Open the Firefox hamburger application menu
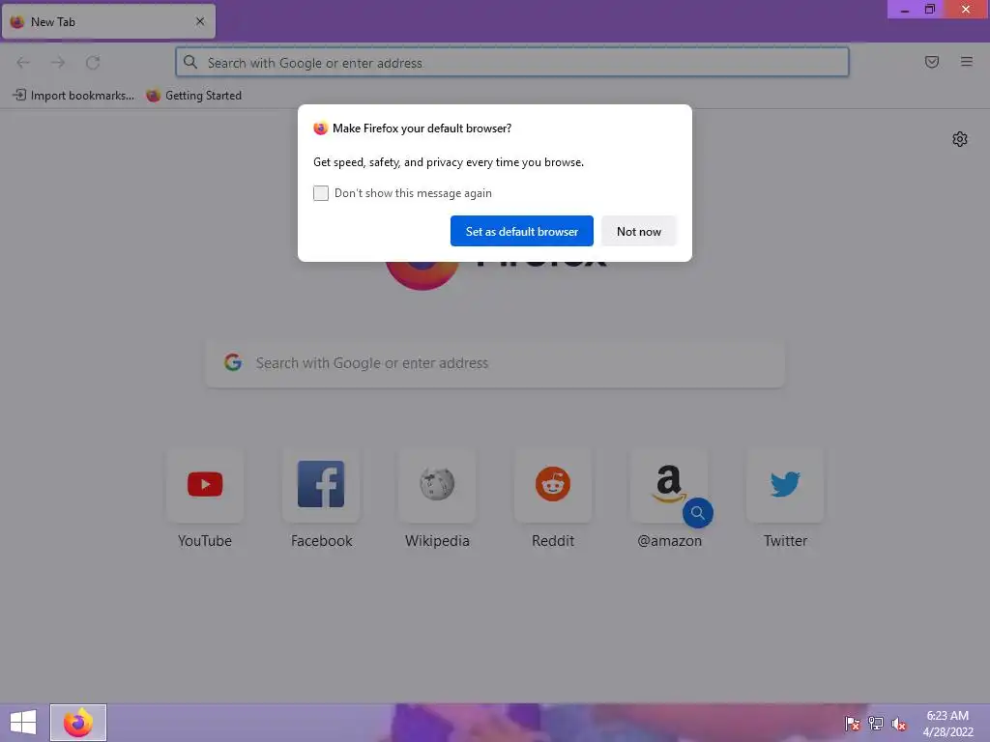Screen dimensions: 990x742 [x=967, y=62]
